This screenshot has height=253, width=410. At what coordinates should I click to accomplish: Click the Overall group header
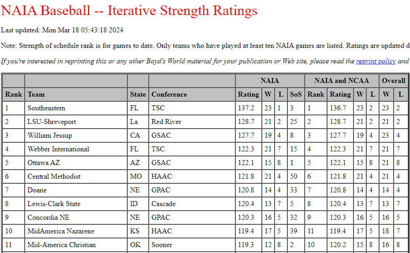(x=394, y=81)
